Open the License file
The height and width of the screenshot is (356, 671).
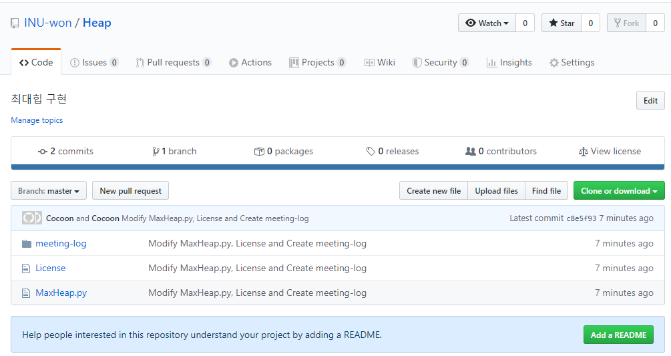click(51, 269)
